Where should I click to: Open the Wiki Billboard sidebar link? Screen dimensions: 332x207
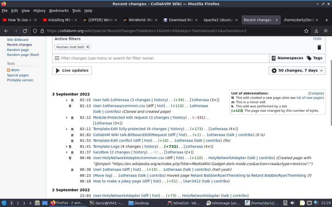tap(18, 40)
